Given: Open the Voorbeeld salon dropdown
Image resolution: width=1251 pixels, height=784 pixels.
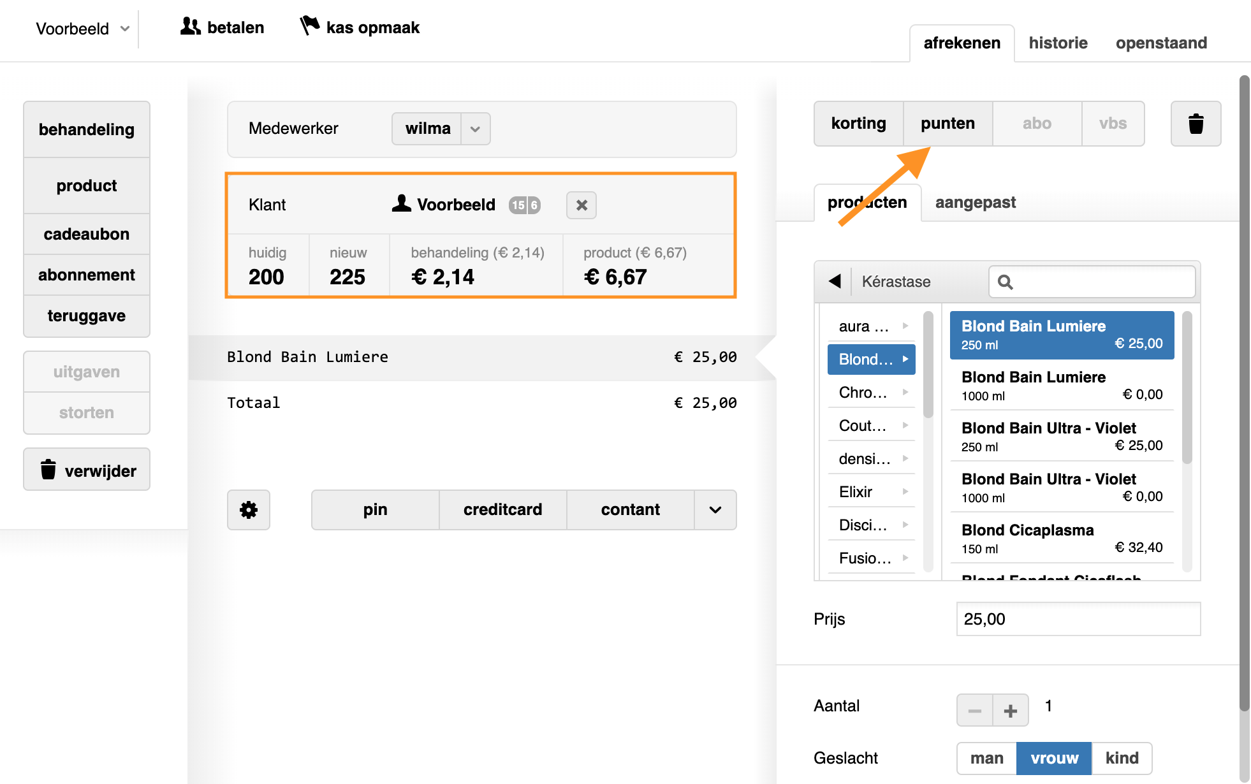Looking at the screenshot, I should pos(83,29).
